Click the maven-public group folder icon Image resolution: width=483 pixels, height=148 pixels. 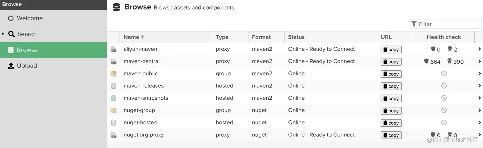[x=113, y=74]
